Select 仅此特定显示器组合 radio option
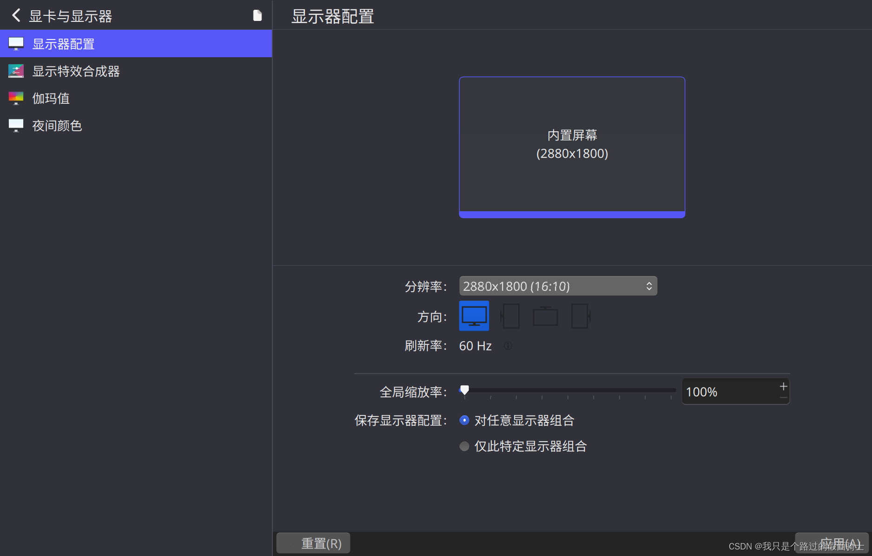 (x=523, y=446)
